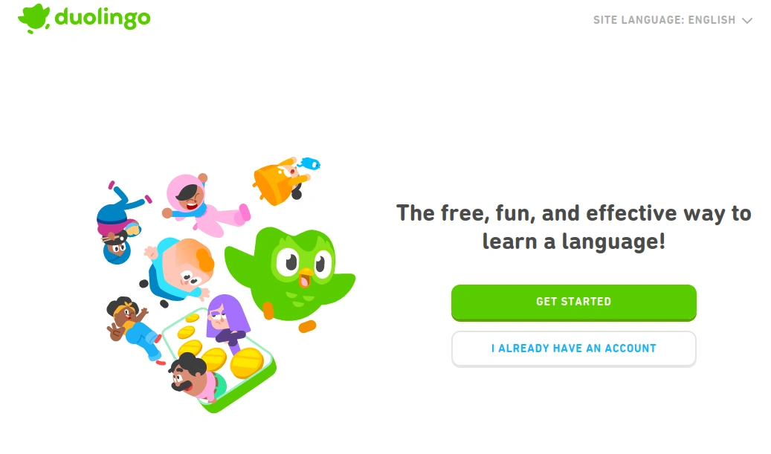Expand the chevron next to English
The width and height of the screenshot is (771, 454).
[747, 21]
